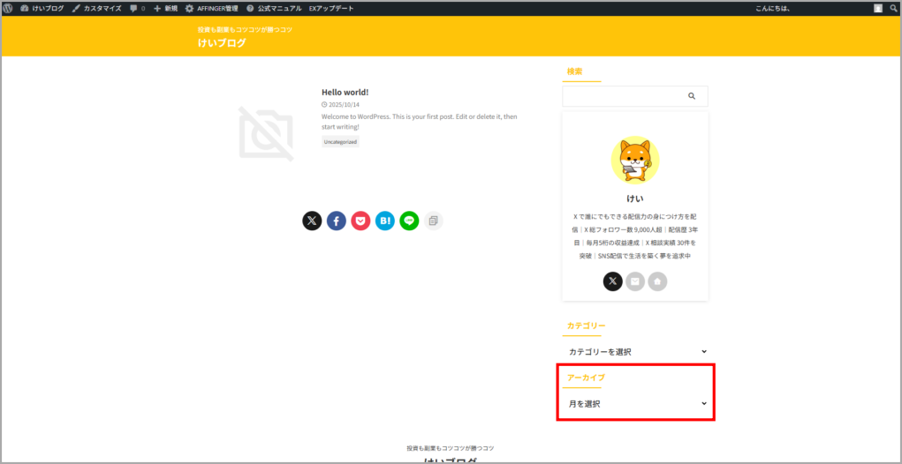The image size is (902, 464).
Task: Click the mail icon in profile card
Action: (x=635, y=281)
